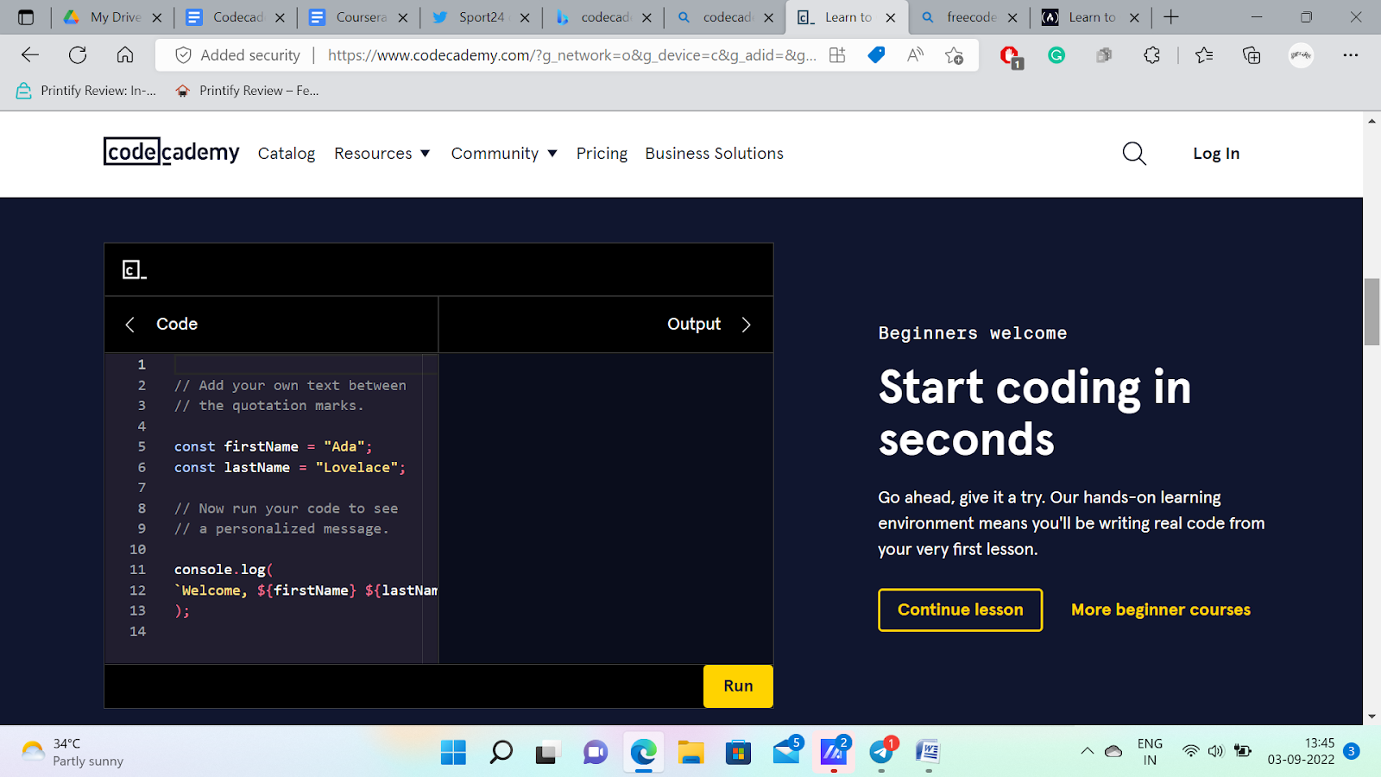Expand the Community dropdown menu
Screen dimensions: 1381x777
[504, 154]
